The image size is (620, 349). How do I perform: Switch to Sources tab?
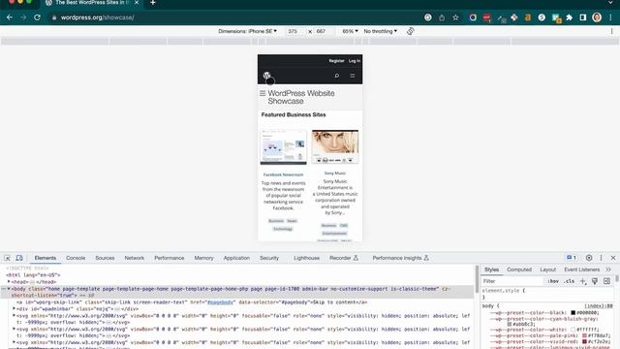[105, 258]
